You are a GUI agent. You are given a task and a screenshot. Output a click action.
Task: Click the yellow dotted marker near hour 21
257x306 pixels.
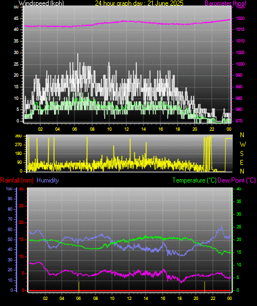(205, 287)
